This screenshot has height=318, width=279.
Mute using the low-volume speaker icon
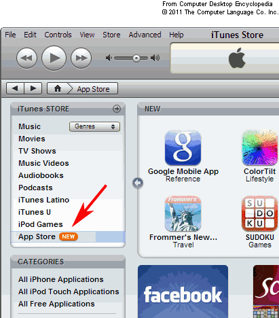(x=109, y=58)
